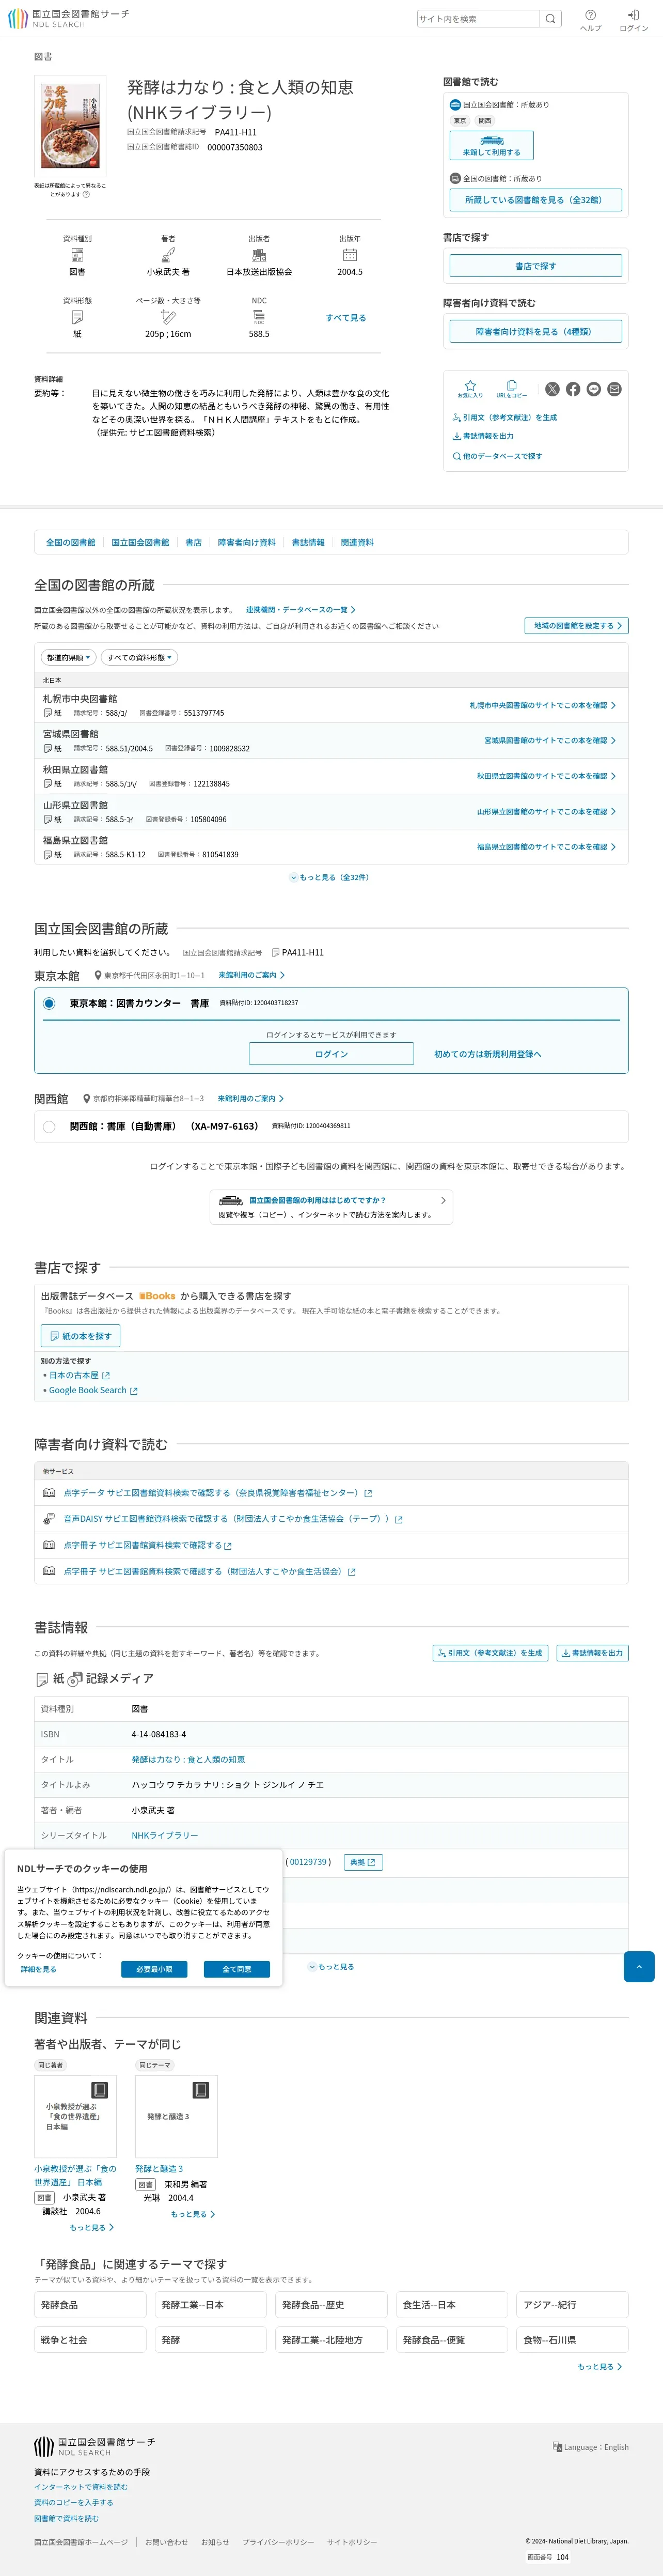
Task: Expand 国立国会図書館の利用ははじめてですか banner
Action: click(331, 1207)
